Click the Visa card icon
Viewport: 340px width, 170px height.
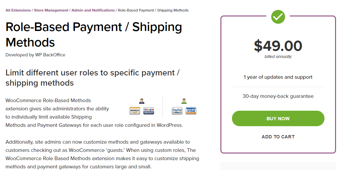click(191, 111)
